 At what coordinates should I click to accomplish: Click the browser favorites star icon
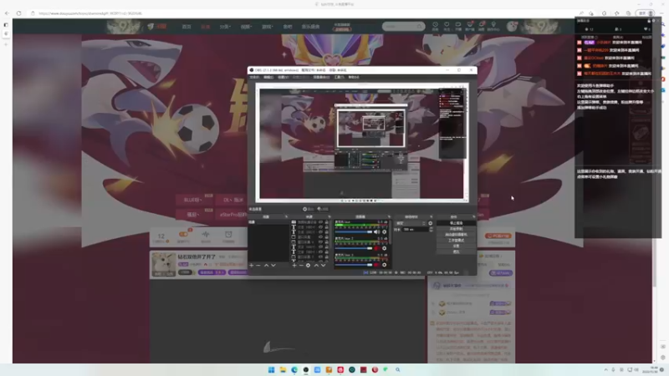point(616,13)
